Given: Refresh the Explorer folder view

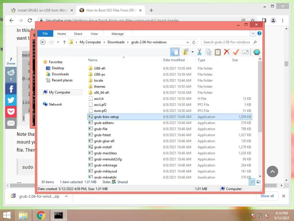Looking at the screenshot, I should (194, 42).
